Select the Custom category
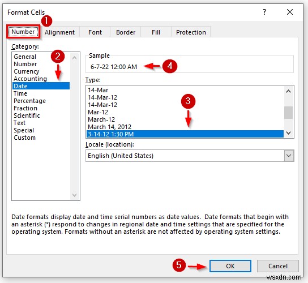The image size is (308, 283). click(41, 138)
